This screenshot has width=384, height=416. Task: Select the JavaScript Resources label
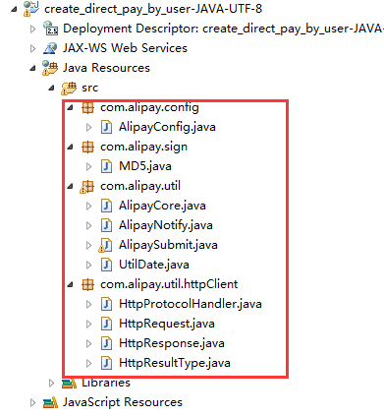[x=123, y=402]
